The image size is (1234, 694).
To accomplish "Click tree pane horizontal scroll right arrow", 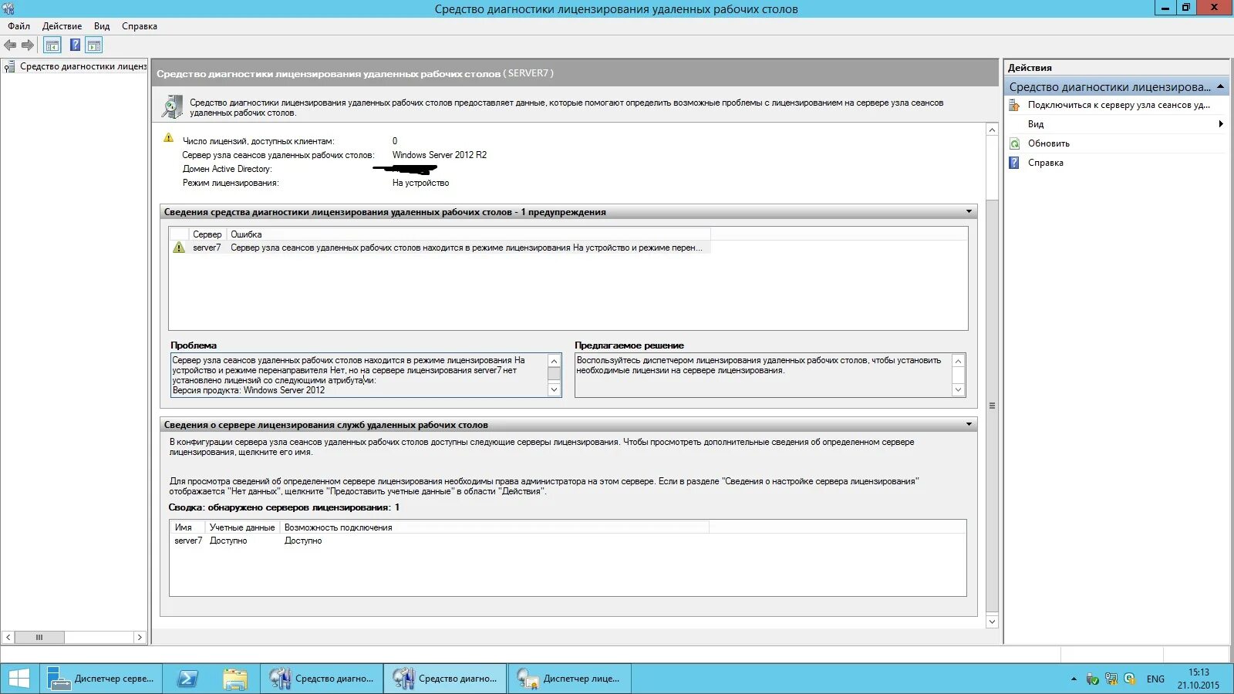I will pos(140,637).
